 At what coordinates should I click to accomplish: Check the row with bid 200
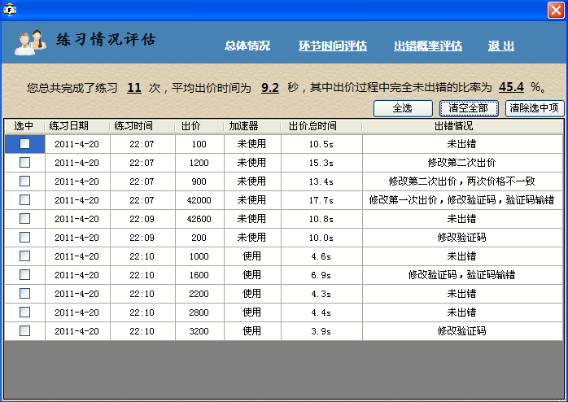click(x=24, y=238)
